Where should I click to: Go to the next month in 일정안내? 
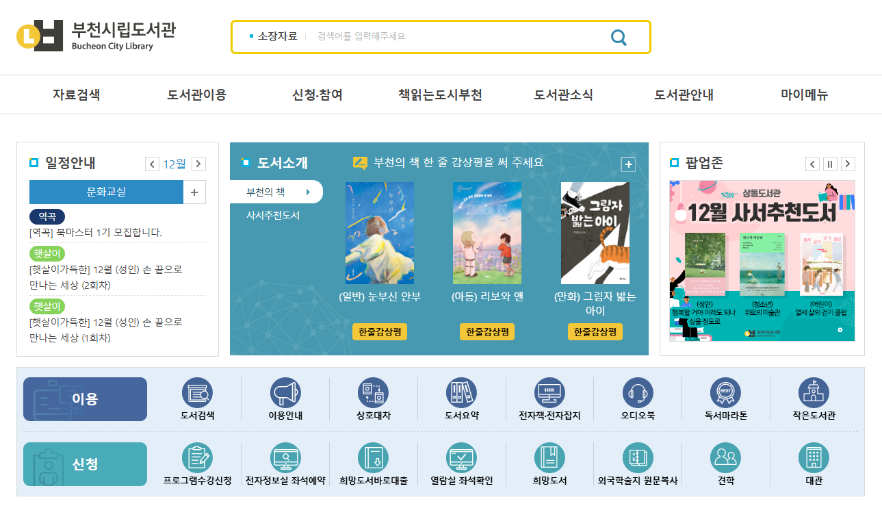[198, 164]
